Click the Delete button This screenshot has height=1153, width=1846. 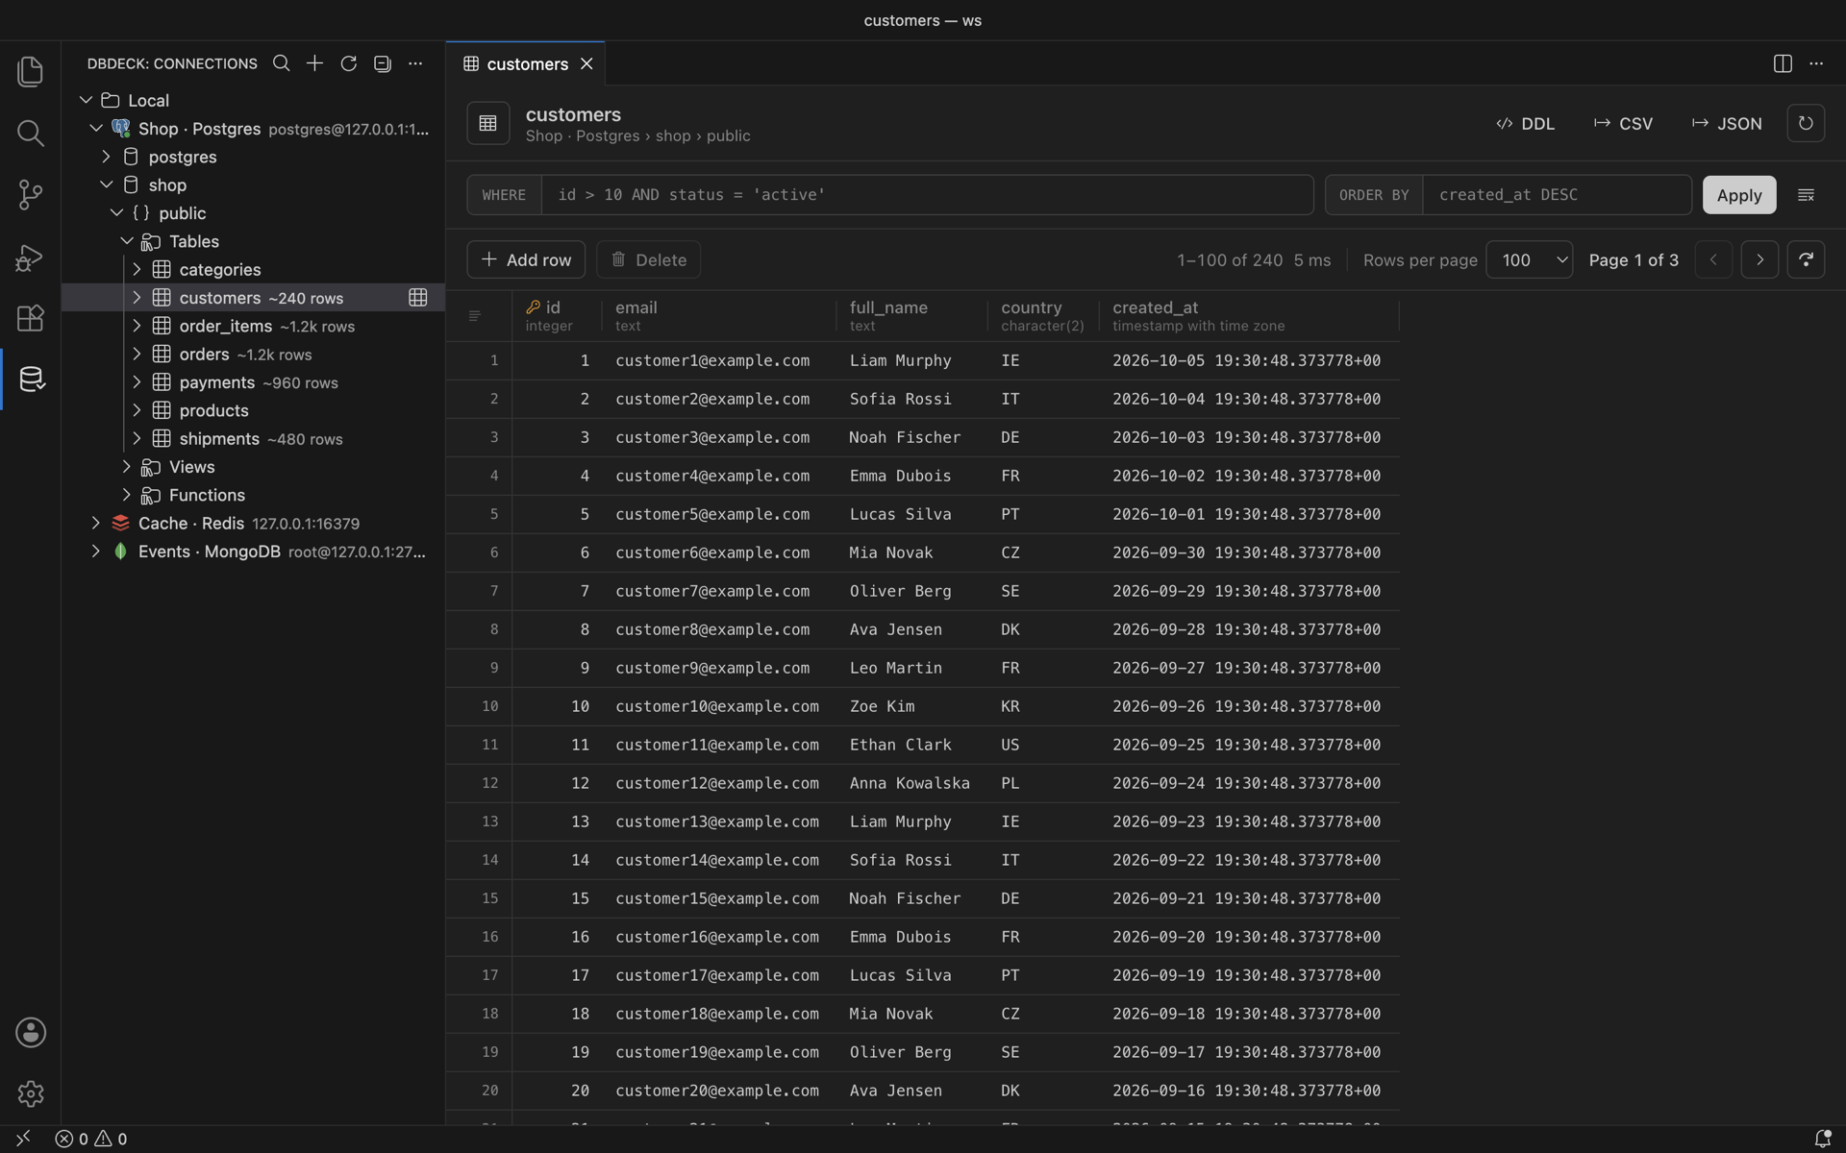(x=649, y=259)
